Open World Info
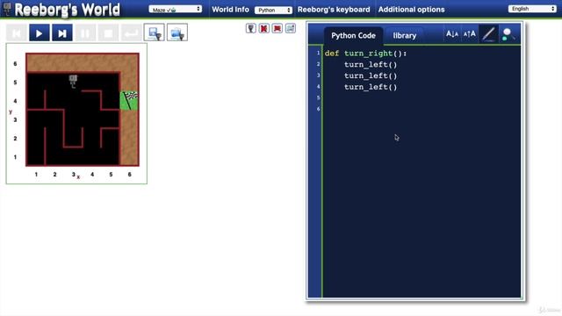 click(230, 10)
